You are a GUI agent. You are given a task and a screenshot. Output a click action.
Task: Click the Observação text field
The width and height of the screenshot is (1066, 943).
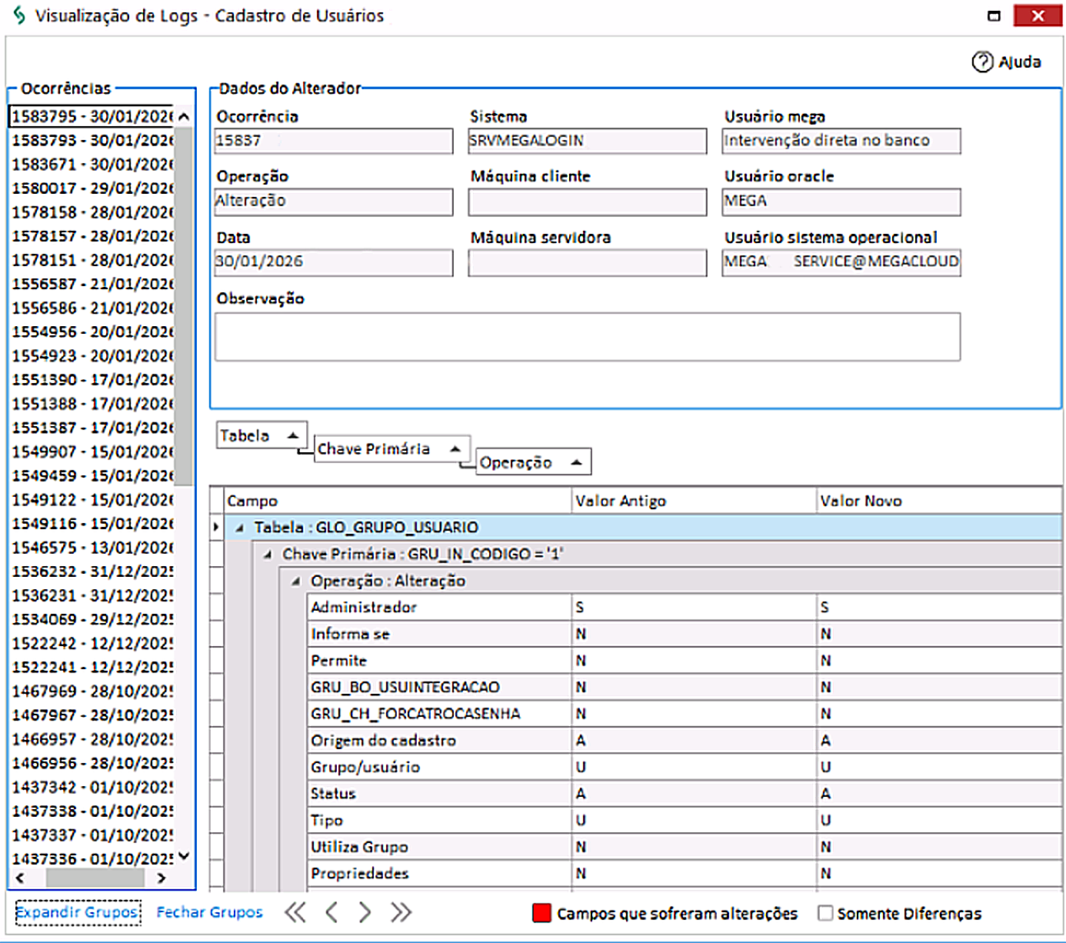coord(588,337)
